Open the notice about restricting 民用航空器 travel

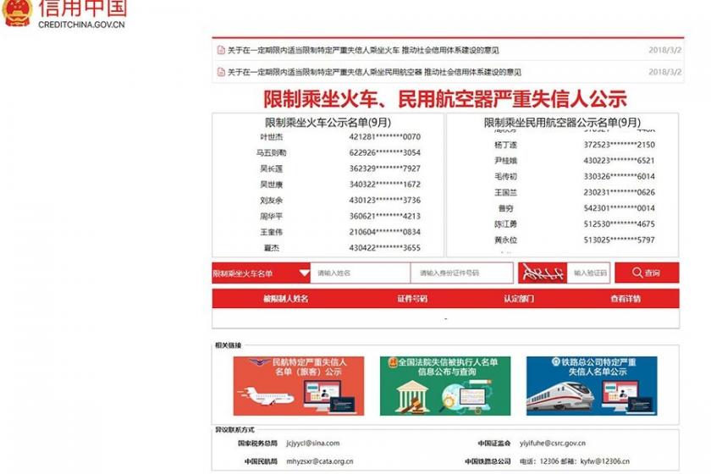tap(374, 72)
